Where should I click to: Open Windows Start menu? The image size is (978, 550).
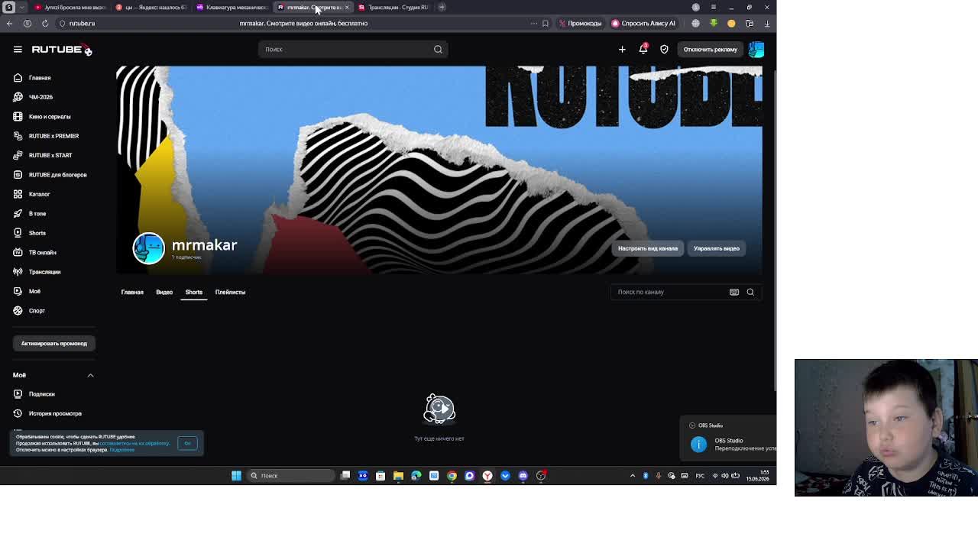(236, 476)
